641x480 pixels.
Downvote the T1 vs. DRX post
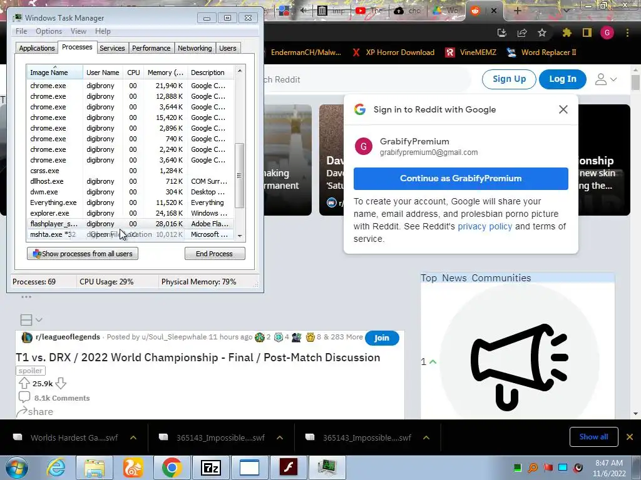tap(61, 383)
